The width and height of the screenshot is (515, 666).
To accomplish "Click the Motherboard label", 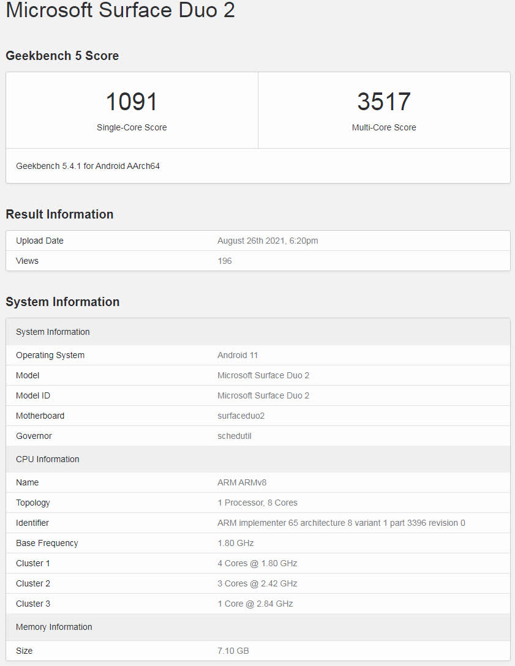I will [40, 416].
